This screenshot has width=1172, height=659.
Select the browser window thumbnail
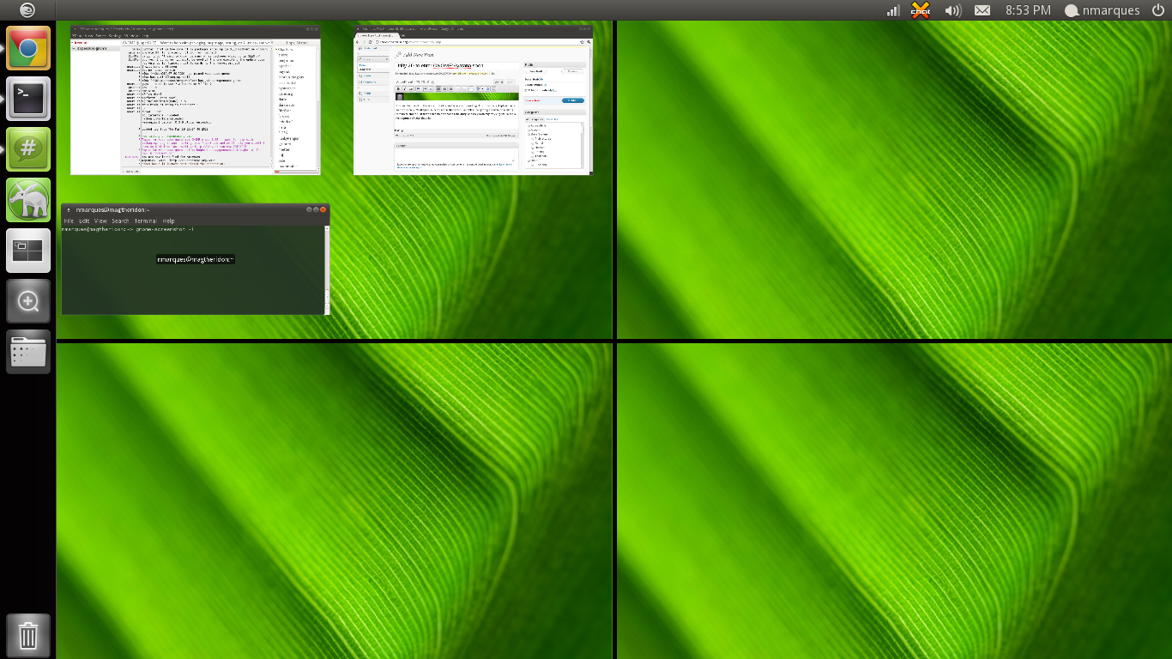coord(473,100)
